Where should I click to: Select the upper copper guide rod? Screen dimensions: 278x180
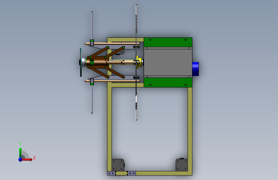pyautogui.click(x=112, y=44)
